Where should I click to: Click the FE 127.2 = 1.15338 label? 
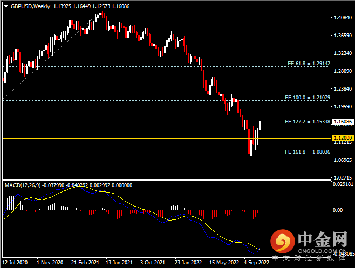coord(308,122)
